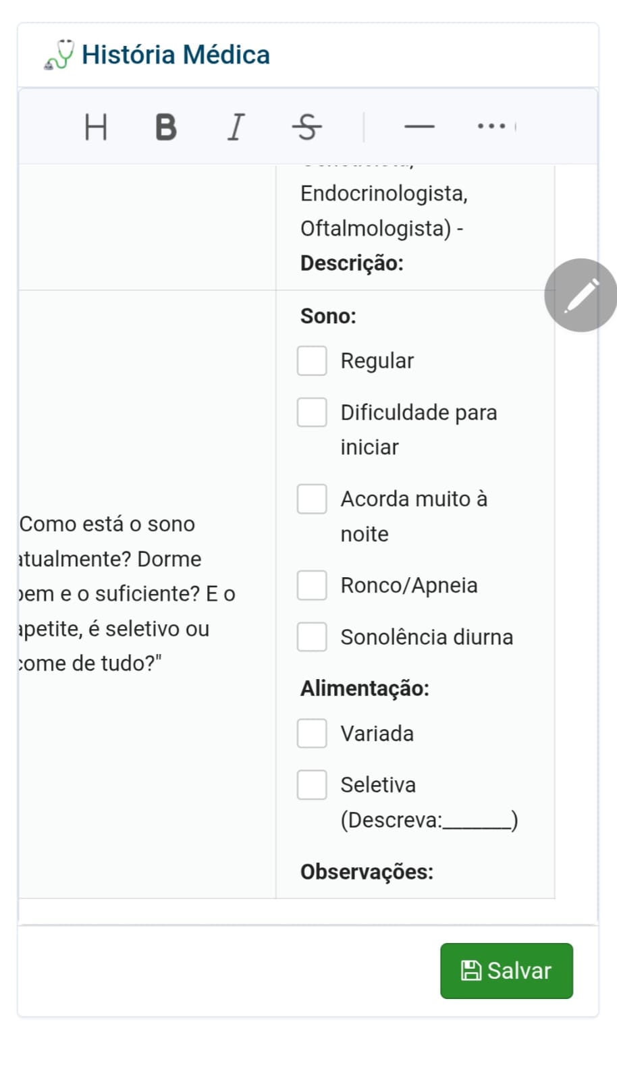617x1080 pixels.
Task: Apply strikethrough formatting
Action: tap(307, 126)
